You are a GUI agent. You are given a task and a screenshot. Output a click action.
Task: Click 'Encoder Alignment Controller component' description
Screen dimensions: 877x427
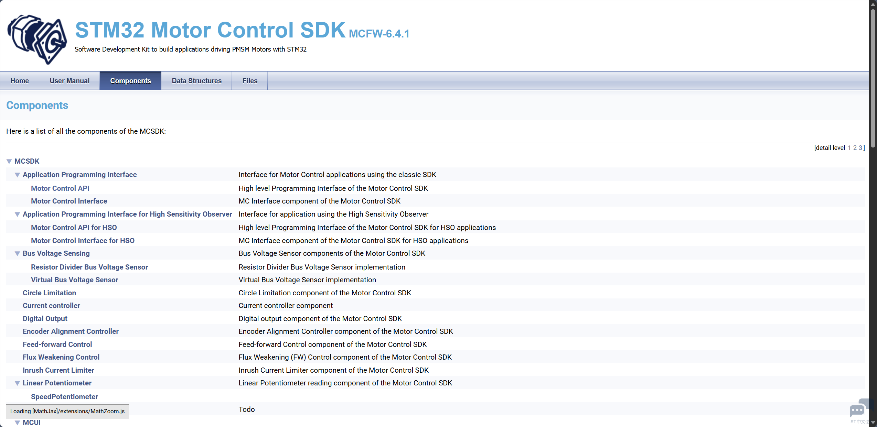click(346, 331)
